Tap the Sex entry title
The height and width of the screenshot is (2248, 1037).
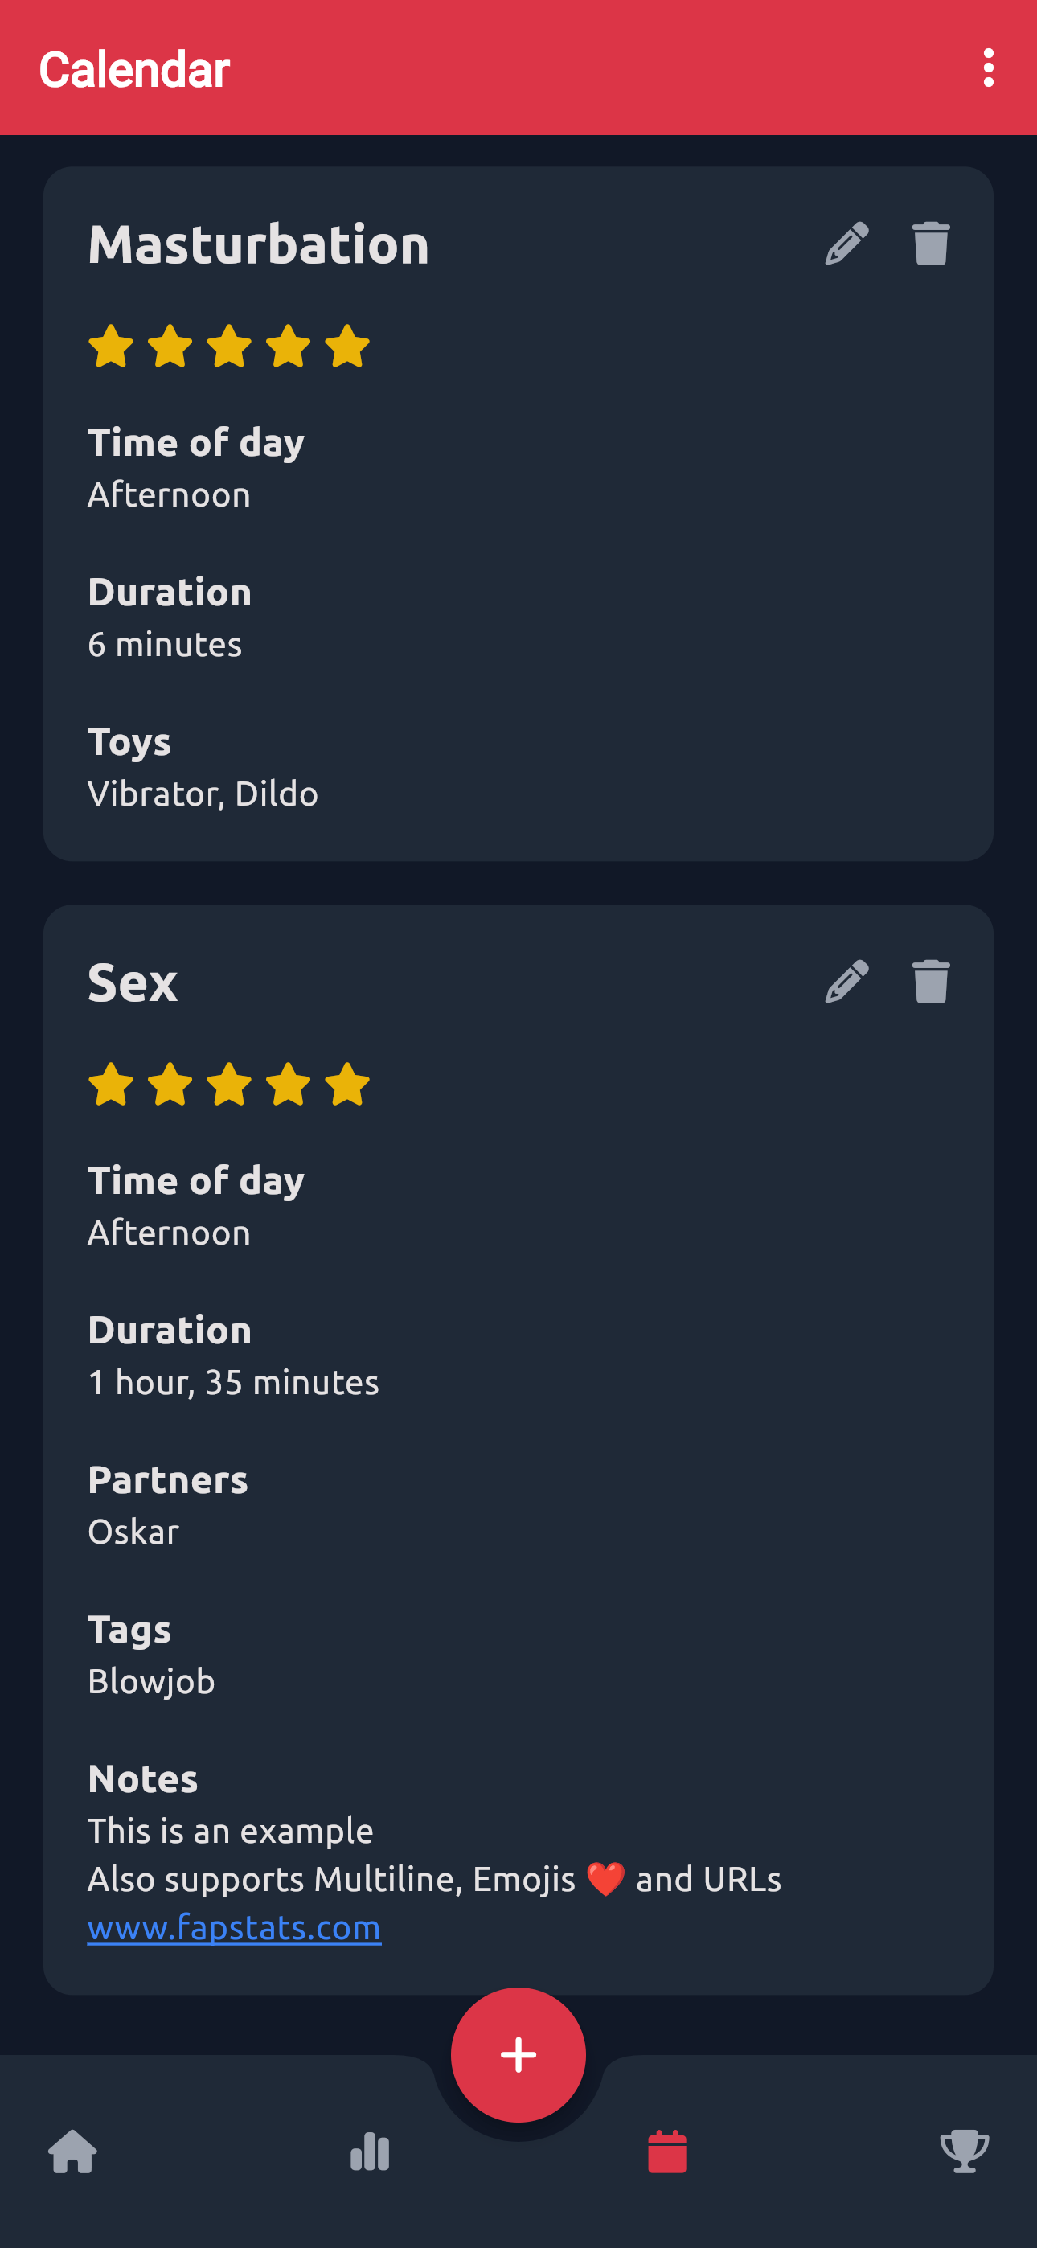133,982
